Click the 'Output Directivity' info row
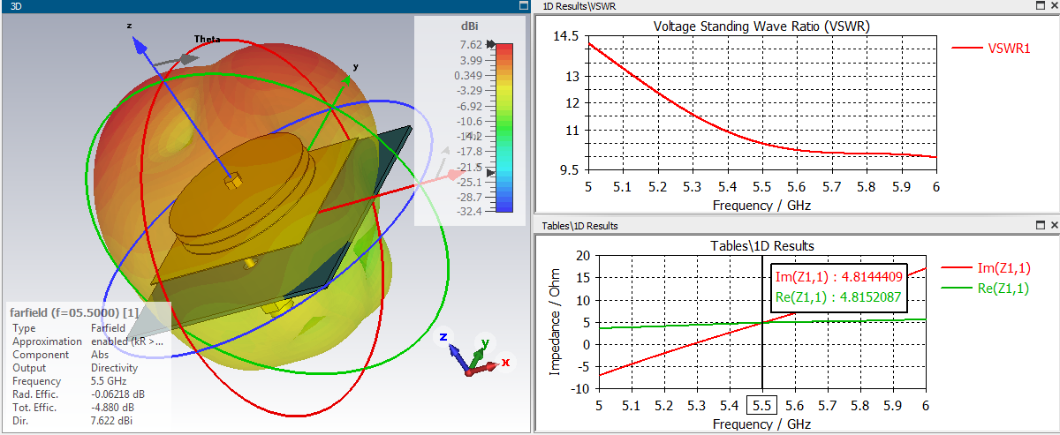 pyautogui.click(x=74, y=367)
